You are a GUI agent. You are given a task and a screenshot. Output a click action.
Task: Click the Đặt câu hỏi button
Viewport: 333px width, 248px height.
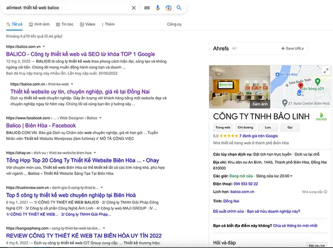pyautogui.click(x=317, y=245)
